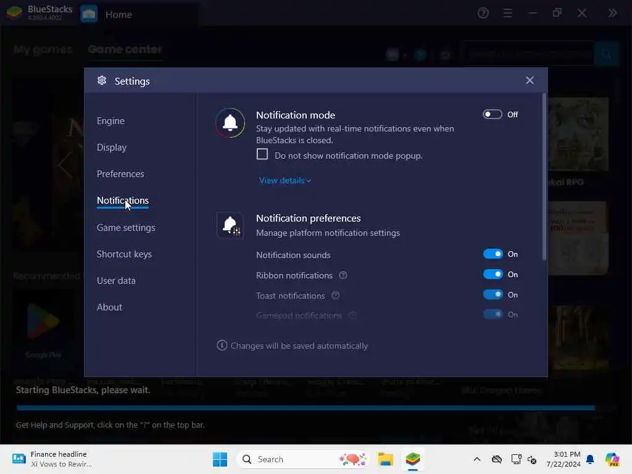Open Game settings in the sidebar
Image resolution: width=632 pixels, height=474 pixels.
126,228
